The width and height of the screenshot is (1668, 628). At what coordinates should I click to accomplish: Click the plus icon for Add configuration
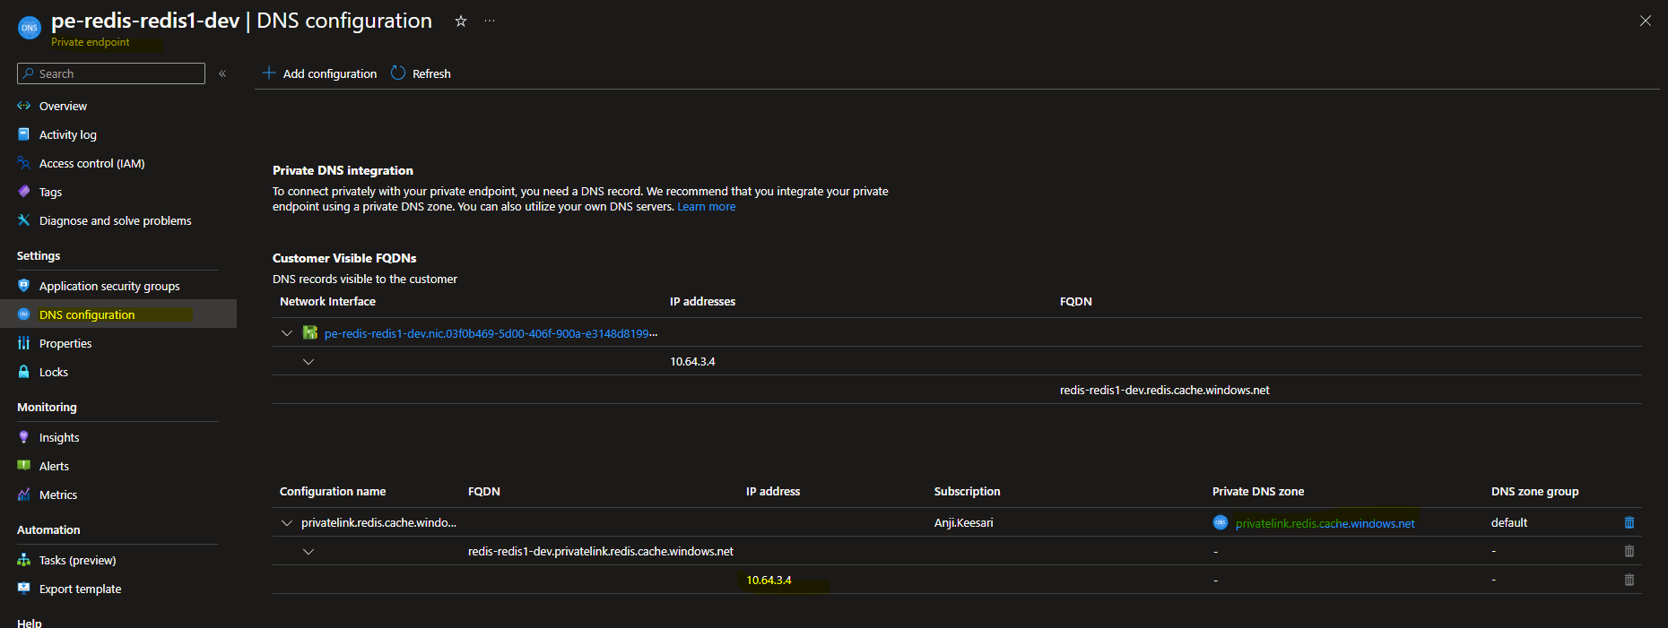pos(269,73)
